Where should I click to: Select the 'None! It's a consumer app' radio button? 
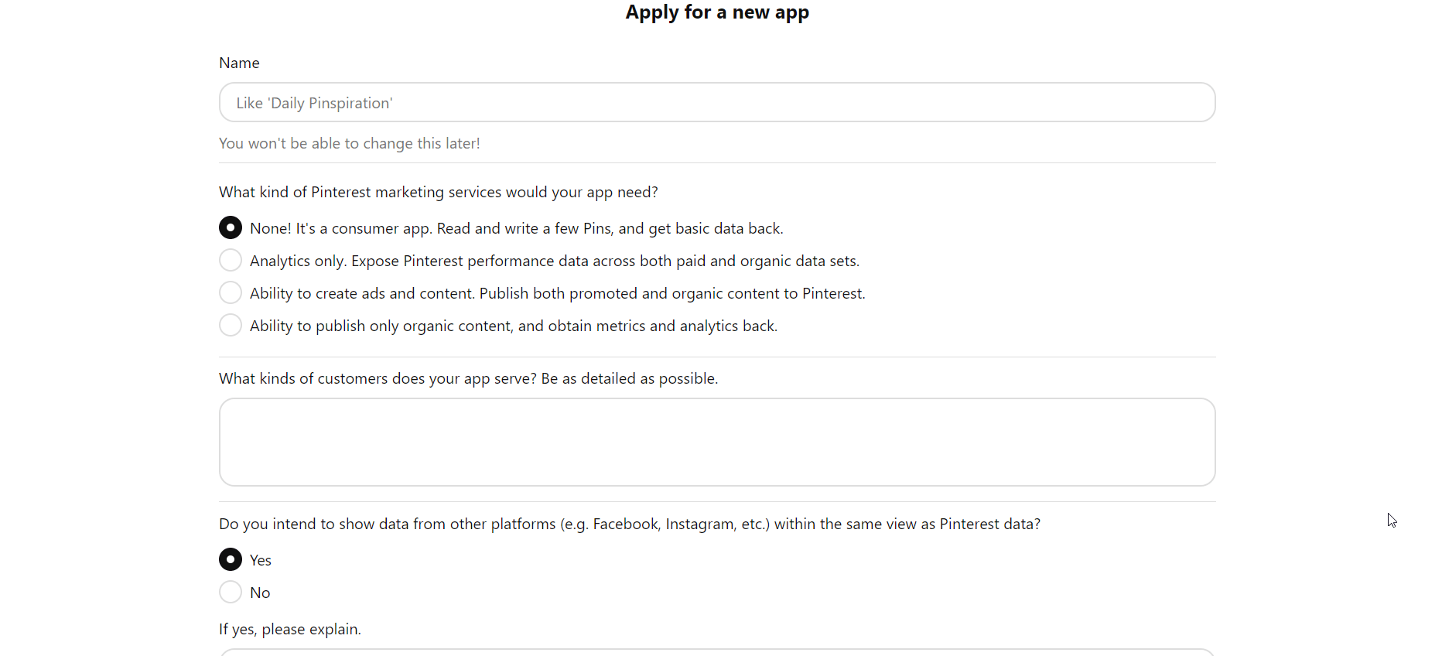tap(231, 228)
